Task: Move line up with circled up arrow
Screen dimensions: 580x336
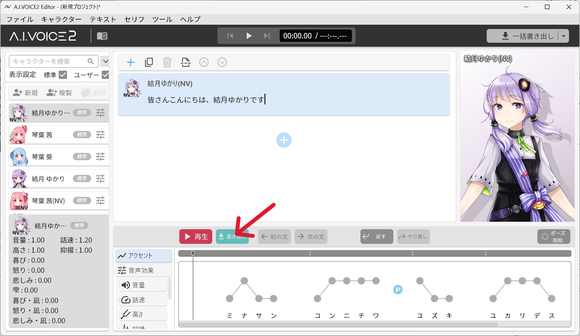Action: point(204,62)
